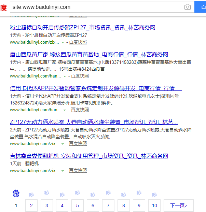Click the green URL under the 粉尘超标 result
Image resolution: width=206 pixels, height=212 pixels.
(x=35, y=42)
